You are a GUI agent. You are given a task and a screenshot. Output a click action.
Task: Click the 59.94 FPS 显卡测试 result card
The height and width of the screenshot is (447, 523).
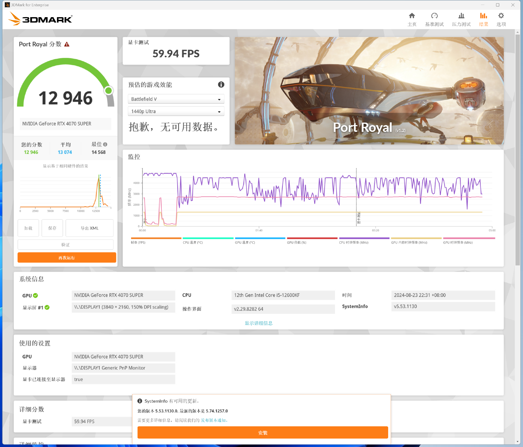tap(176, 51)
